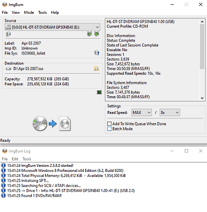Click the info icon beside Found 1 DVD±RW/RAM
The image size is (207, 212).
3,195
